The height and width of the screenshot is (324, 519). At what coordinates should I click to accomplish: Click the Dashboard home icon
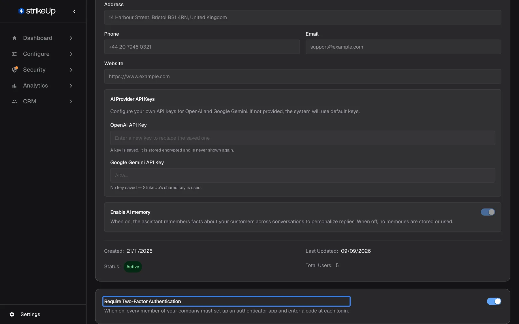(x=14, y=38)
